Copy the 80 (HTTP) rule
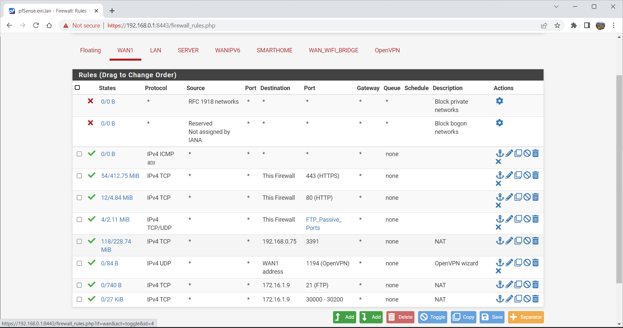Viewport: 623px width, 328px height. point(518,197)
